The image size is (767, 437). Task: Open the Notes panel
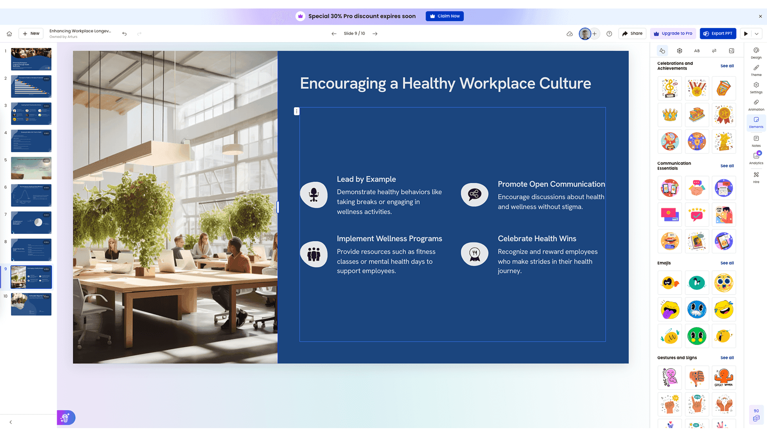756,141
